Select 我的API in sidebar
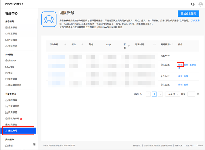The height and width of the screenshot is (150, 205). coord(12,60)
